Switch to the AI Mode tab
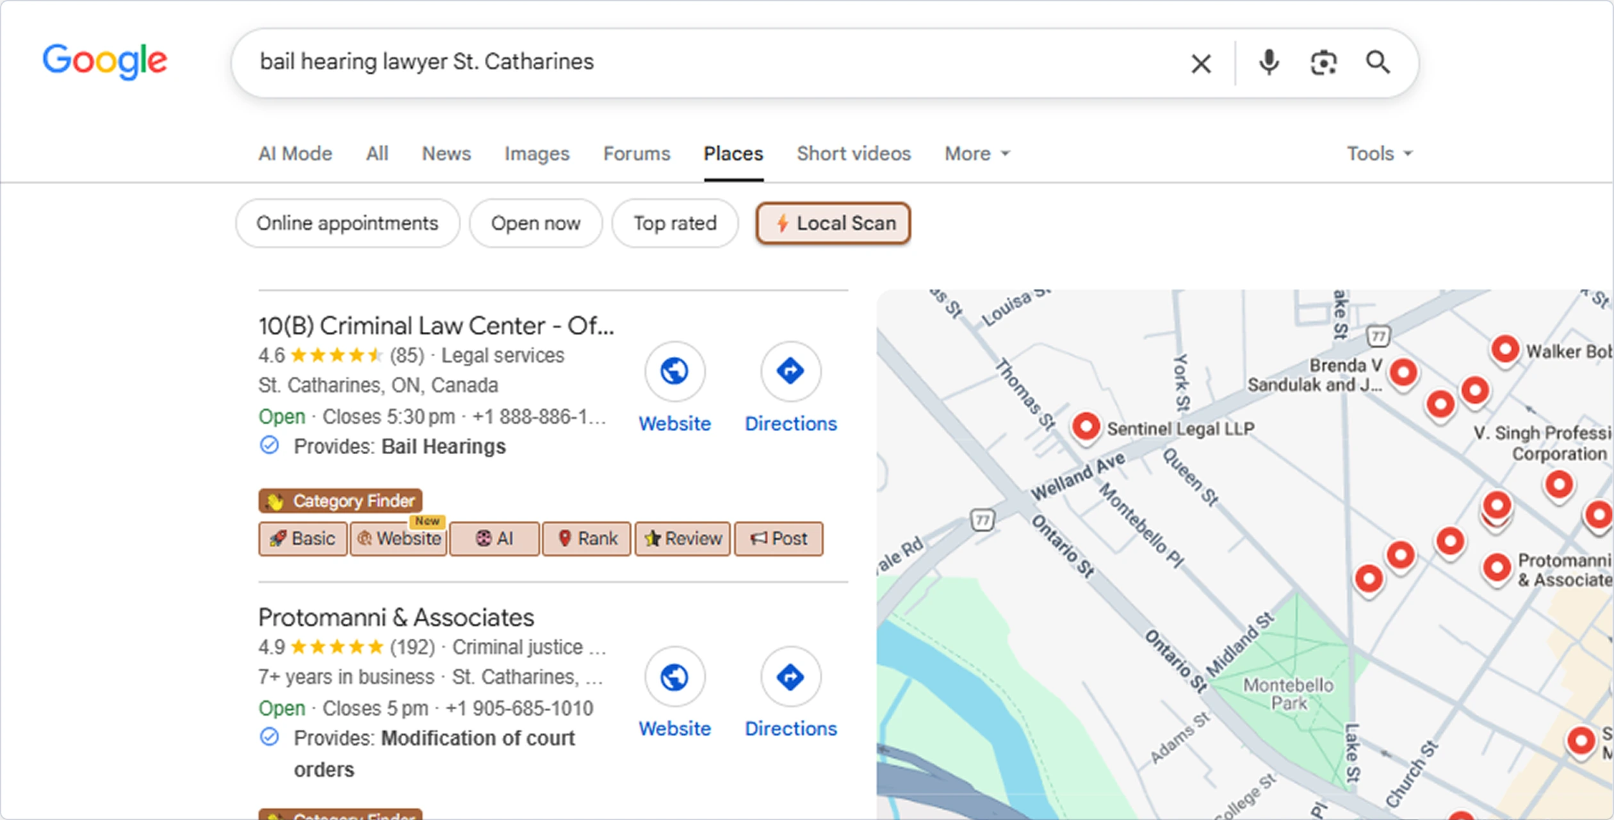This screenshot has width=1614, height=820. (295, 154)
